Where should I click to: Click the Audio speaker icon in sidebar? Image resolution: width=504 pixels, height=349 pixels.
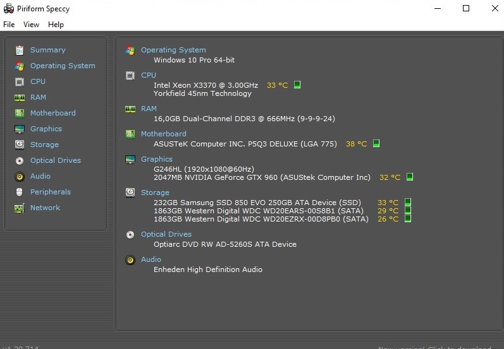coord(19,176)
